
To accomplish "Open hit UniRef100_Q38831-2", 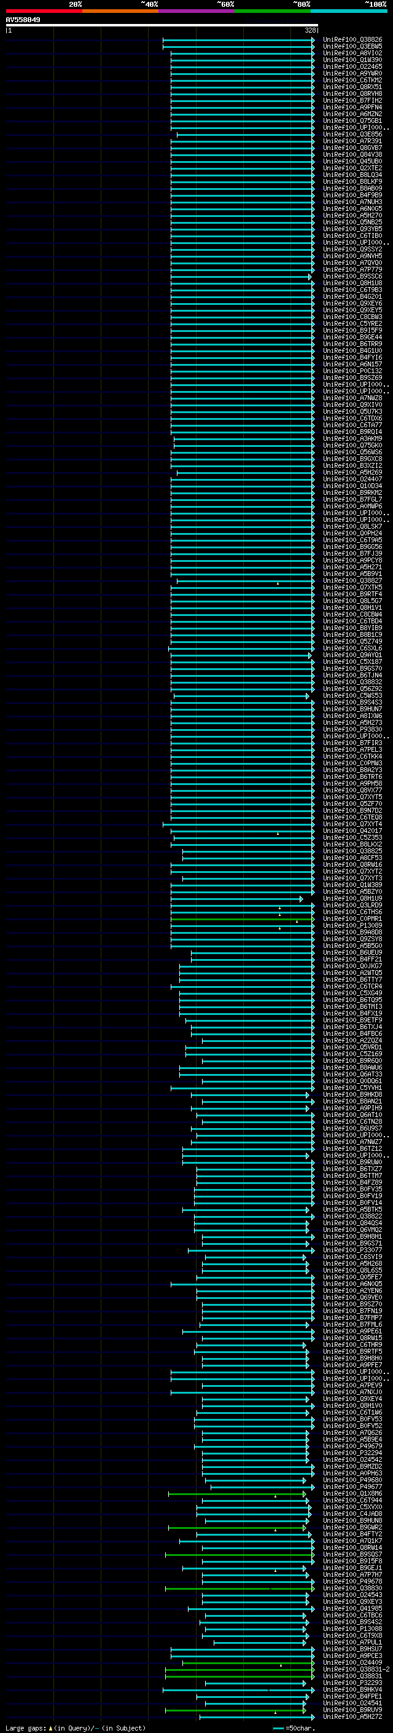I will (356, 1670).
